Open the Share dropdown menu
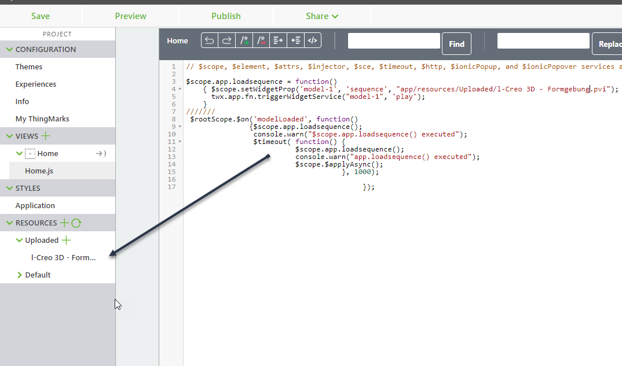The image size is (622, 366). coord(322,16)
